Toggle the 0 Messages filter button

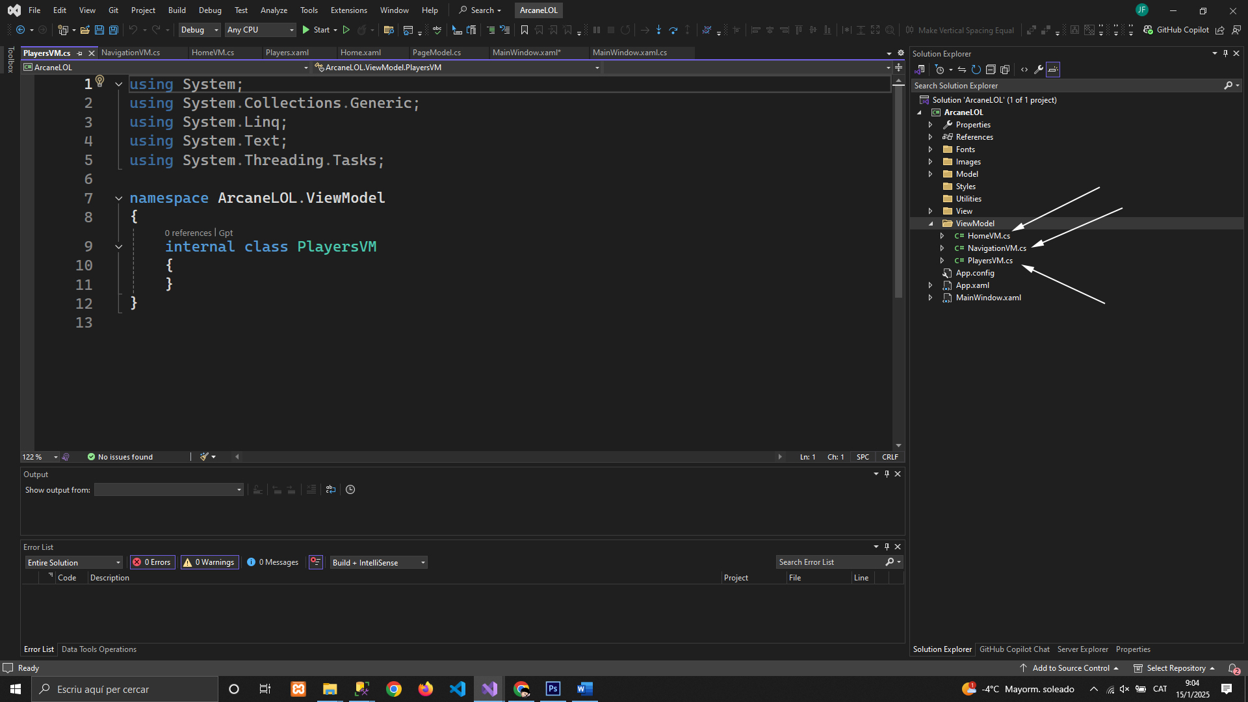click(273, 562)
